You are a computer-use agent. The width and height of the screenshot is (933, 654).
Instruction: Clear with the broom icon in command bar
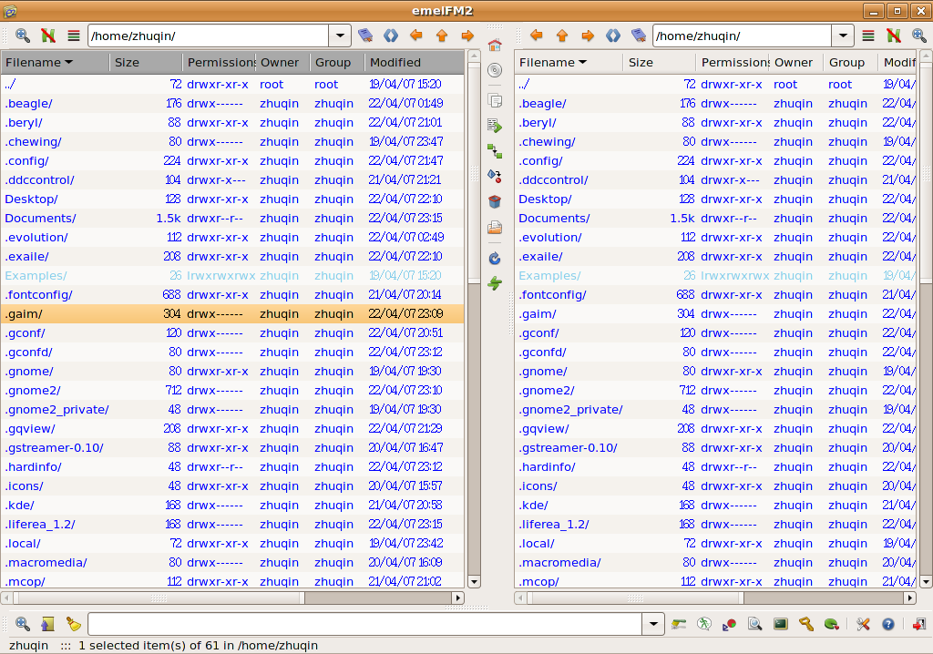tap(74, 624)
